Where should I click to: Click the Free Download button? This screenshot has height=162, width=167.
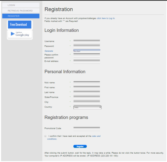(x=20, y=25)
